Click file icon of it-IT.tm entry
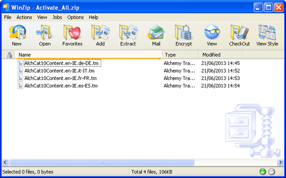This screenshot has height=178, width=286. coord(20,71)
